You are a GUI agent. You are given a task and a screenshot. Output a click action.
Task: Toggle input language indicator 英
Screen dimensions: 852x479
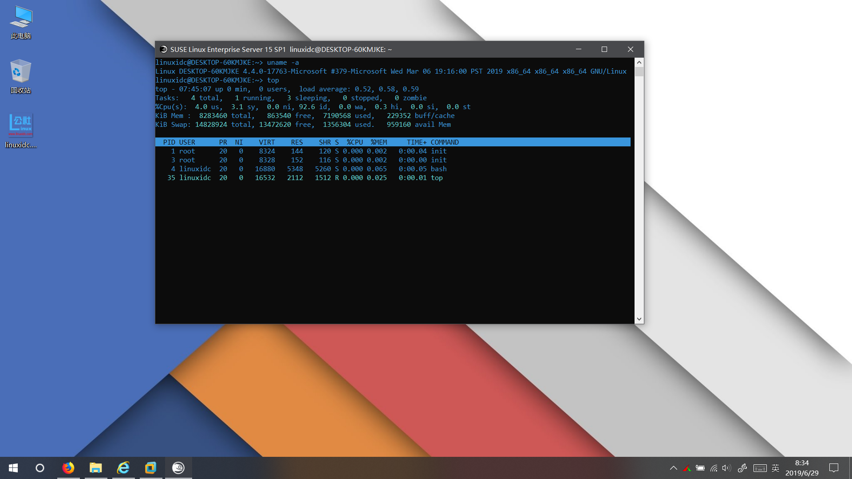pos(775,468)
